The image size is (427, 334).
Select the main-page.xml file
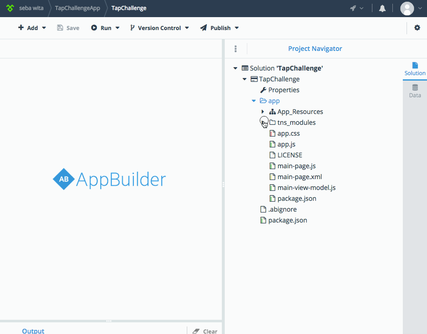tap(300, 177)
